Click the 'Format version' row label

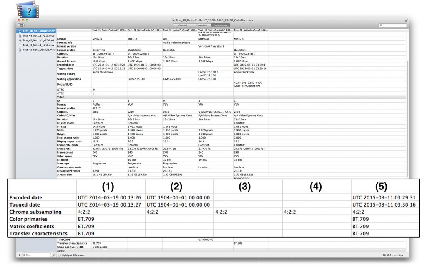(x=66, y=46)
